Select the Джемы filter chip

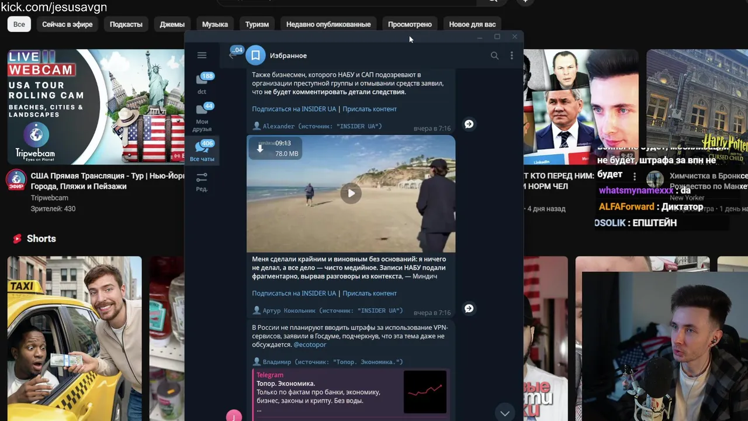pyautogui.click(x=172, y=24)
